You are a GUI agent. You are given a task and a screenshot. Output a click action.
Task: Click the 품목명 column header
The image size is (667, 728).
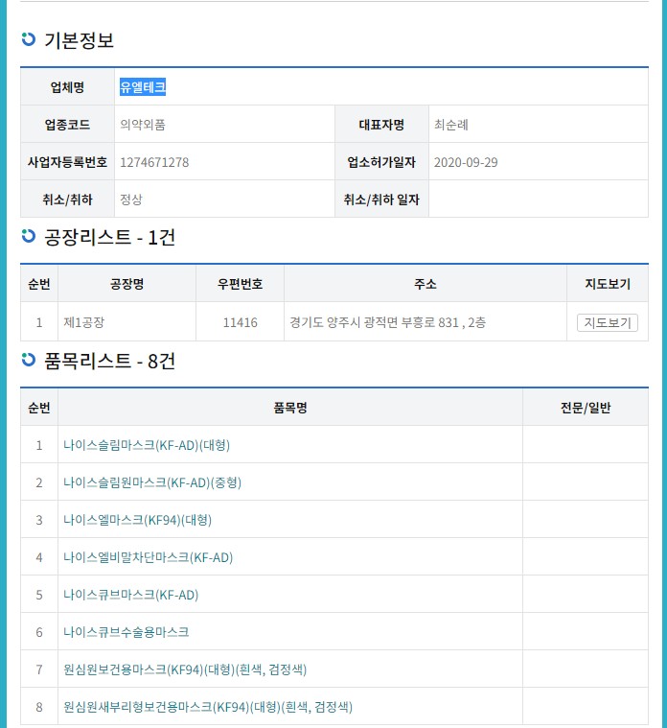coord(290,408)
